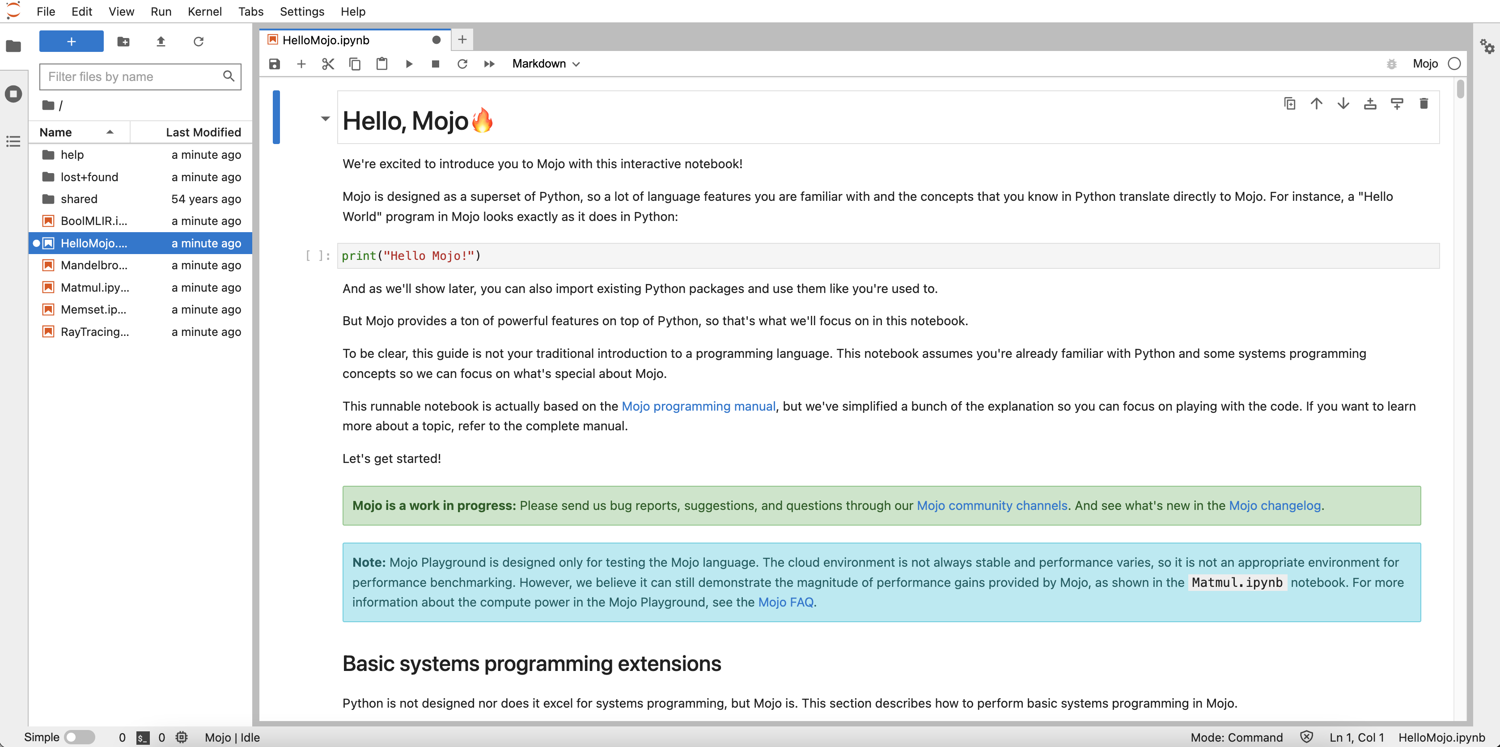Run the selected cell with play icon
This screenshot has height=747, width=1500.
409,64
